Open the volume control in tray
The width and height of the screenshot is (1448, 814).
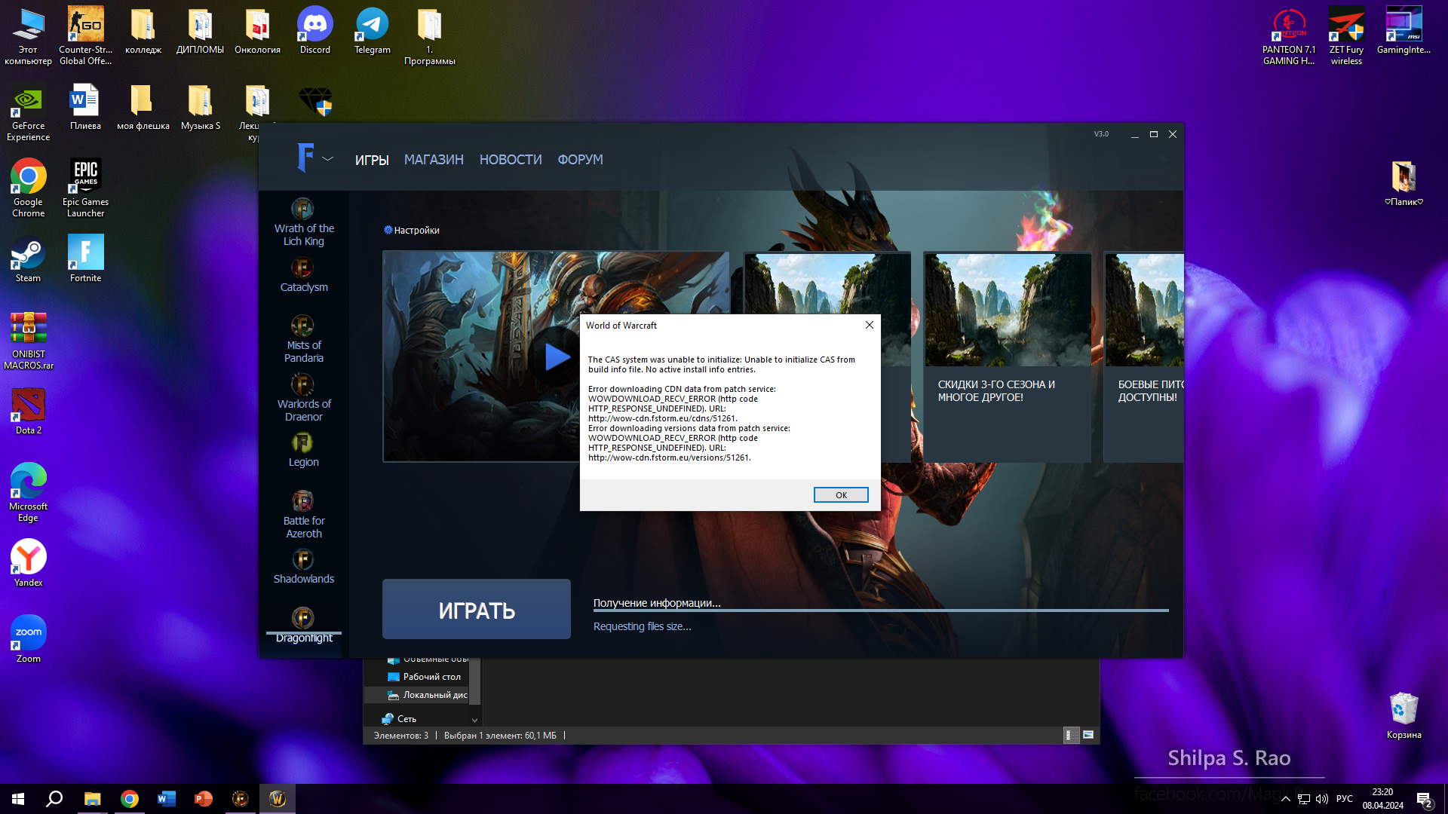coord(1322,799)
